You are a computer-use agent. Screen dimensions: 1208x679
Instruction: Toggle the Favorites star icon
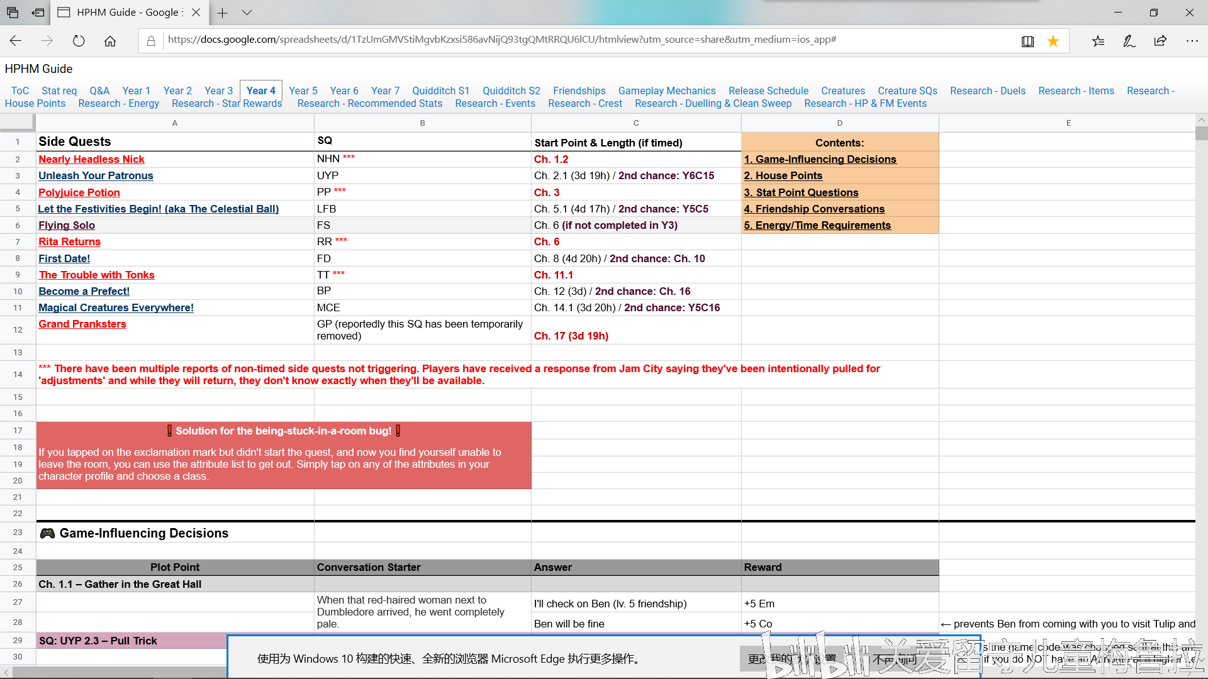(x=1053, y=41)
